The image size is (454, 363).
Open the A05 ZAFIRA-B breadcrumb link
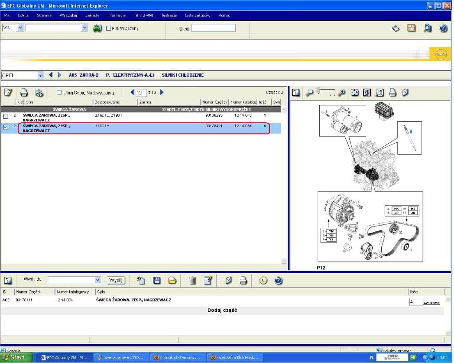pos(84,75)
